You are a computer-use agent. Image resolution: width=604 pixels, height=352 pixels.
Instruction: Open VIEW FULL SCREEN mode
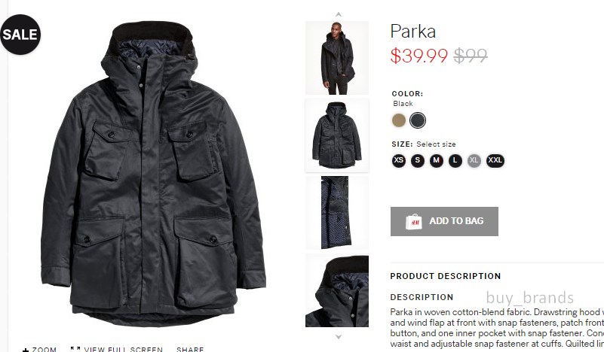click(117, 349)
